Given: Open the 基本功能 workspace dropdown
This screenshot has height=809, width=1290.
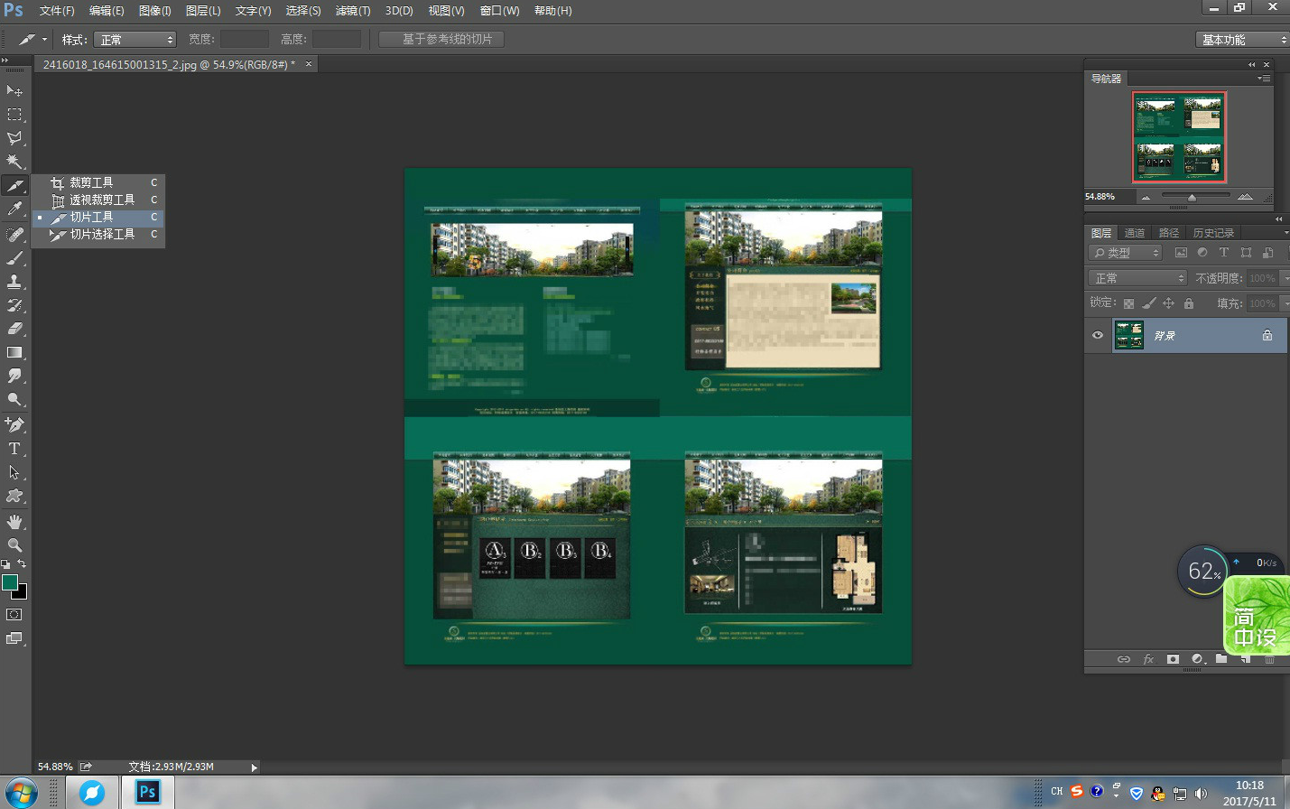Looking at the screenshot, I should tap(1242, 40).
